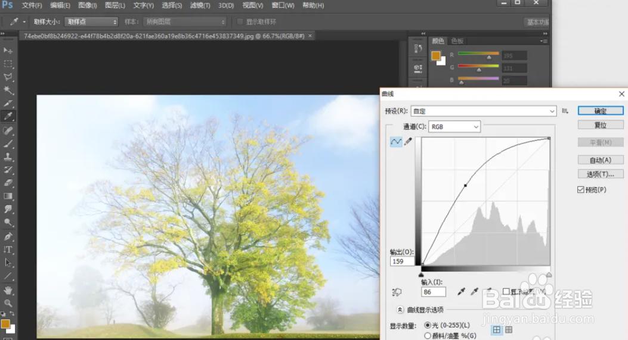Click the curve point editing mode icon

tap(395, 142)
